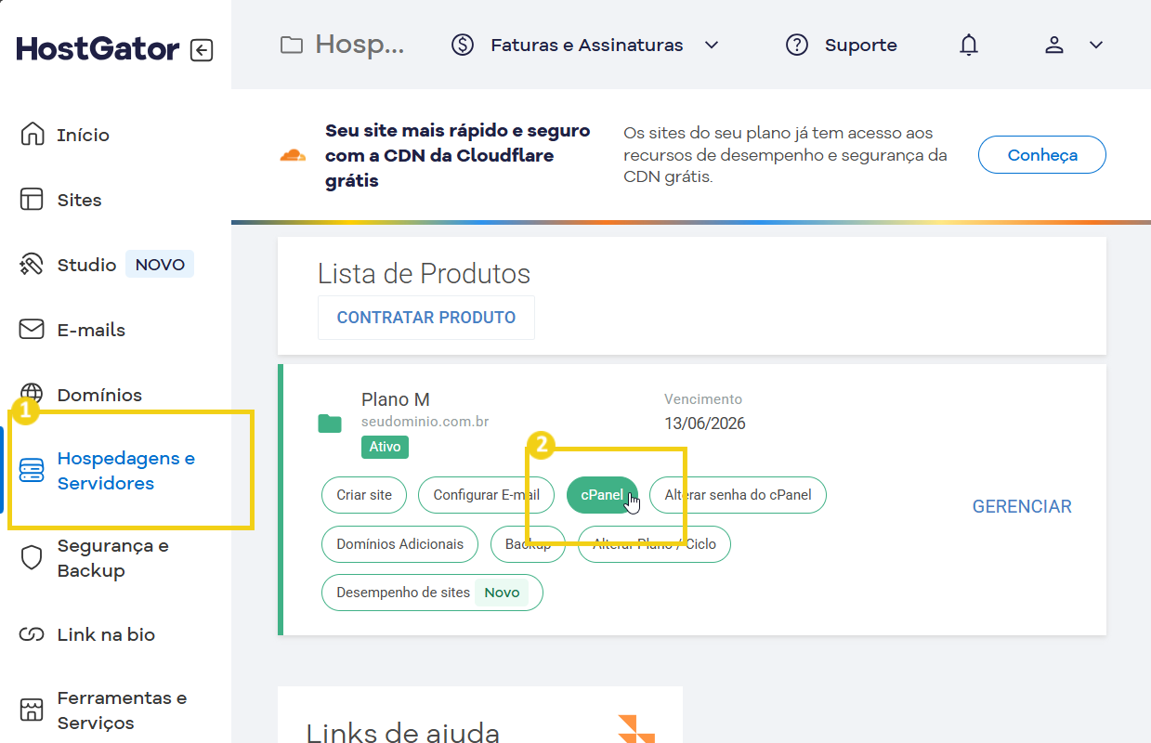
Task: Click the orange logo beside Links de ajuda
Action: click(636, 728)
